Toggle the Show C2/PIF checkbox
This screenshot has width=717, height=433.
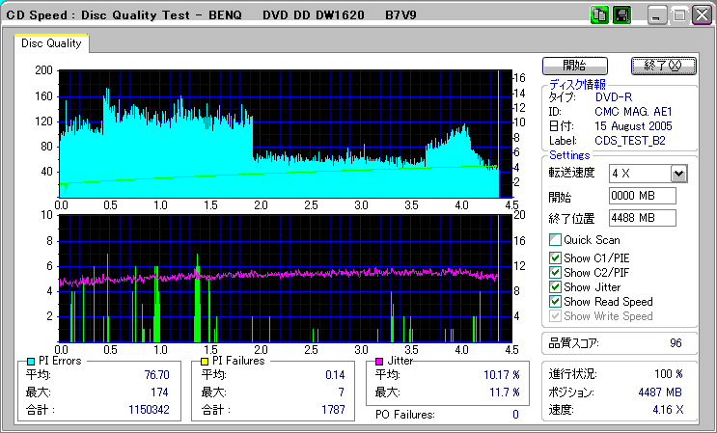coord(555,273)
